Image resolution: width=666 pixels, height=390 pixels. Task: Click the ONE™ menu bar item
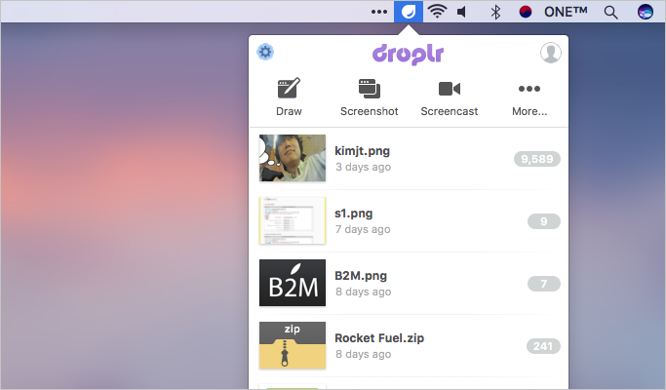coord(566,12)
